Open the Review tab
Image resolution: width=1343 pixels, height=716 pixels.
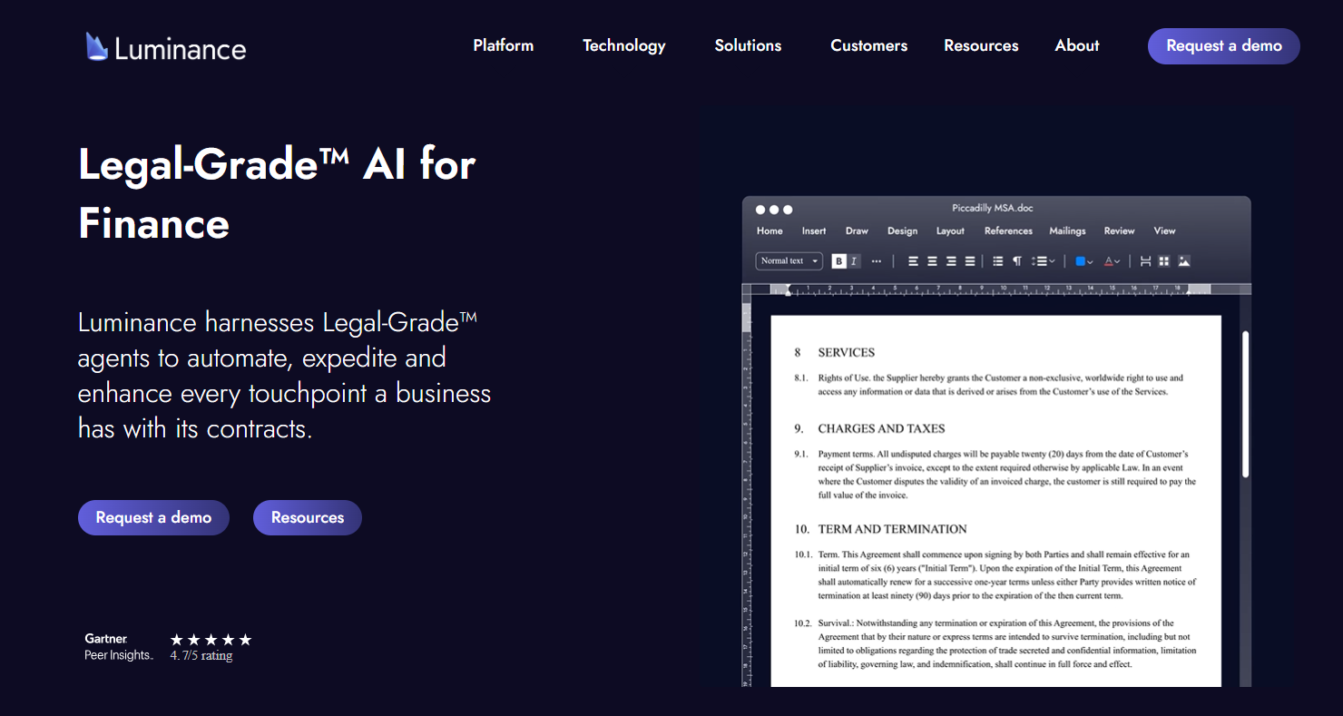pyautogui.click(x=1120, y=230)
